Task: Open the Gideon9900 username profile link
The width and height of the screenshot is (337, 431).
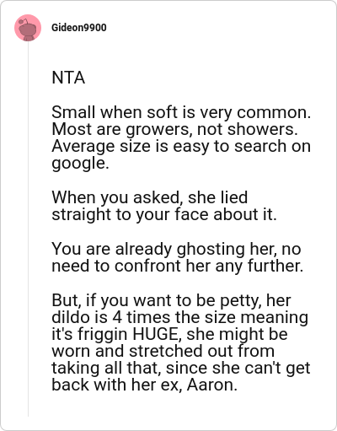Action: pyautogui.click(x=79, y=28)
